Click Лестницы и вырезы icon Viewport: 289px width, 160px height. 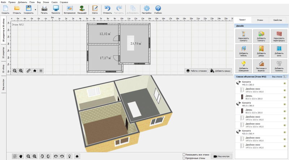point(261,65)
